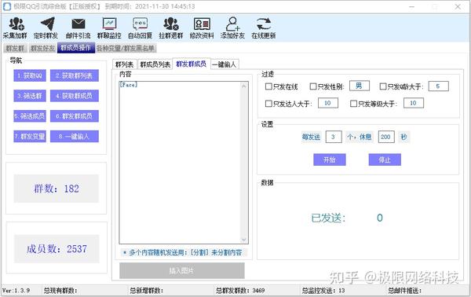Click 总群发群数: 3469 in status bar
The width and height of the screenshot is (471, 297).
tap(240, 291)
